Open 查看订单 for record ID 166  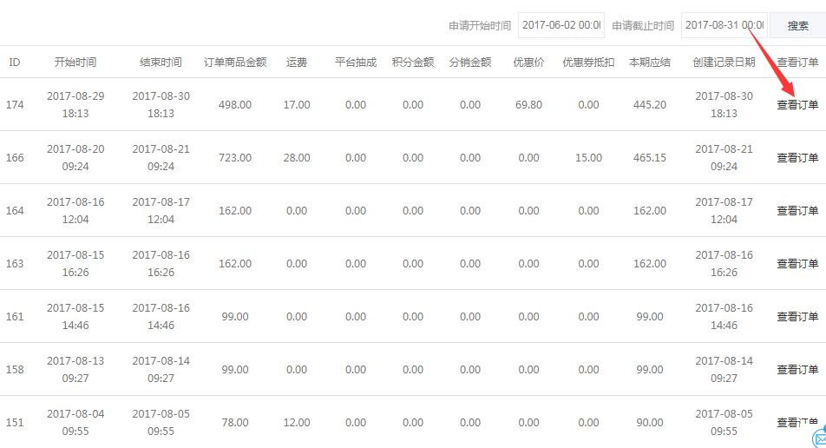tap(796, 158)
